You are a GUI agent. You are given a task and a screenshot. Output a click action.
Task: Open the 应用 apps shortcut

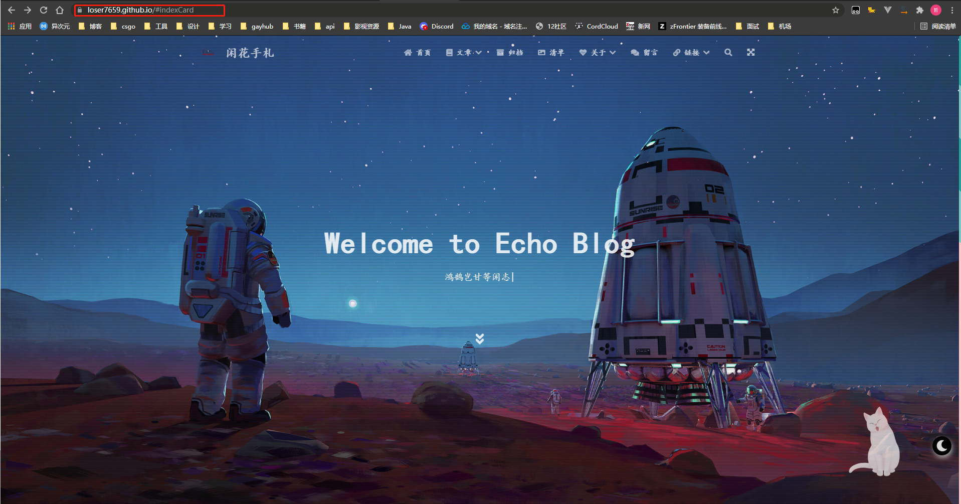(20, 27)
